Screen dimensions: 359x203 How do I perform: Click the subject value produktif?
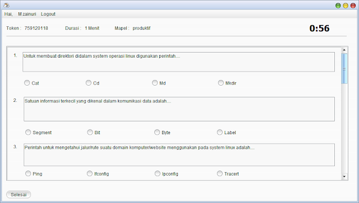(141, 28)
